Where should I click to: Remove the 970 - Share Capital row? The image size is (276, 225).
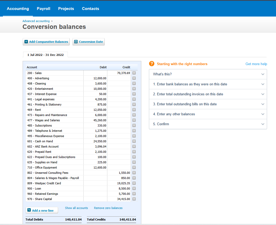(134, 199)
